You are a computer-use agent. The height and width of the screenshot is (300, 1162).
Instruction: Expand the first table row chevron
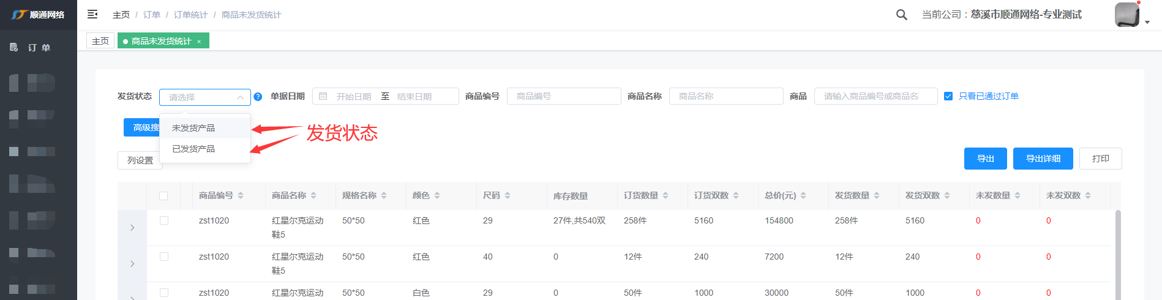(x=132, y=228)
